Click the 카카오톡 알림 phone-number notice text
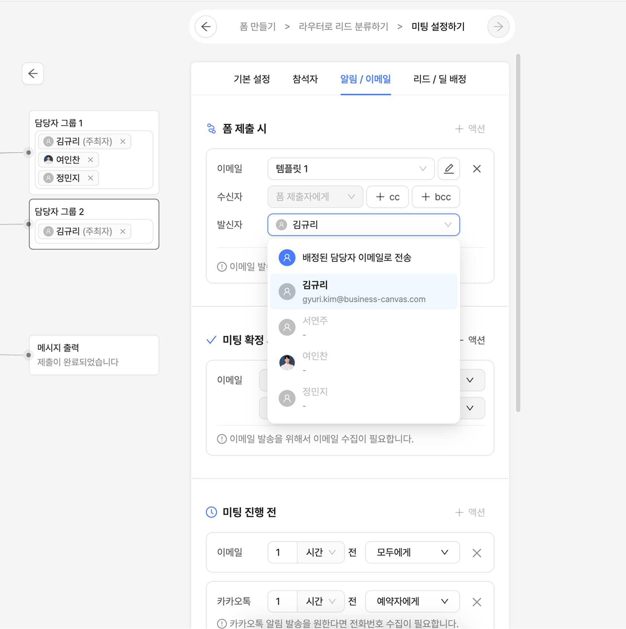Image resolution: width=626 pixels, height=629 pixels. (x=344, y=623)
